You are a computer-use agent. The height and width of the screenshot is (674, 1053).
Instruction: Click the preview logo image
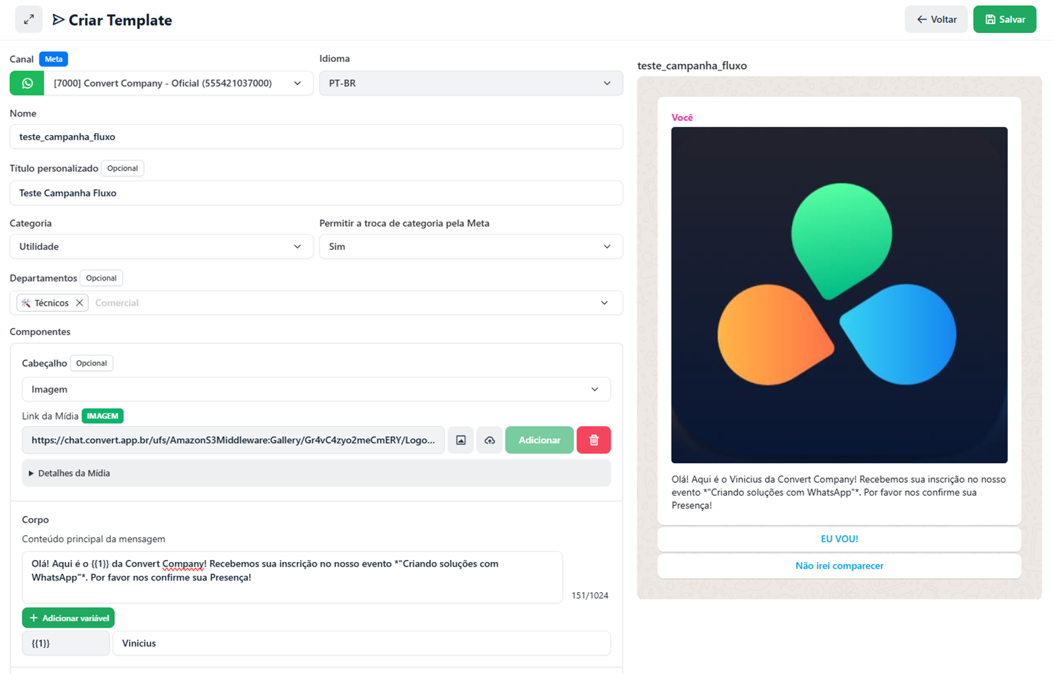coord(840,295)
